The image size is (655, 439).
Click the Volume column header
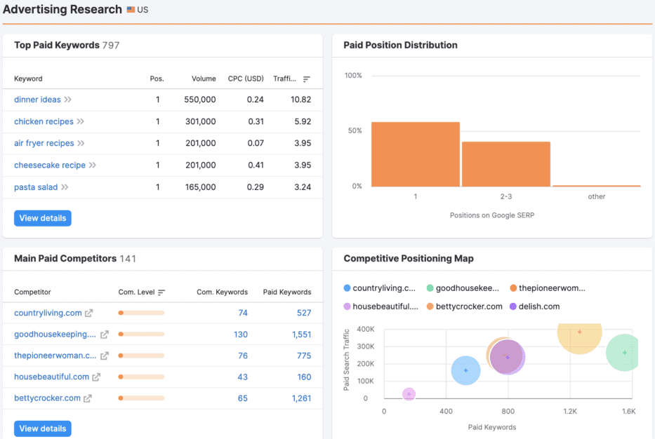click(204, 79)
